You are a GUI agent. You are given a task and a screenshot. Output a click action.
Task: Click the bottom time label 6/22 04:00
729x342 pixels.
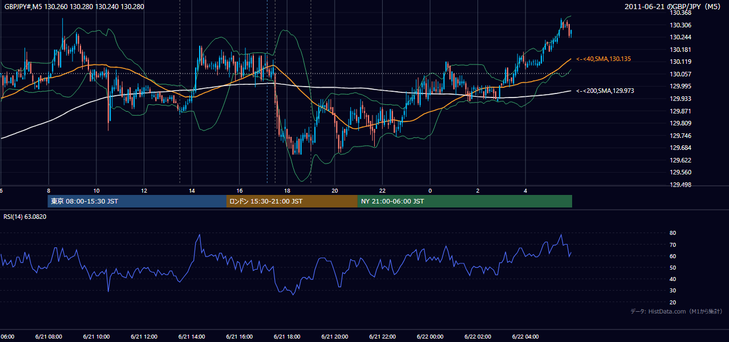pyautogui.click(x=525, y=337)
